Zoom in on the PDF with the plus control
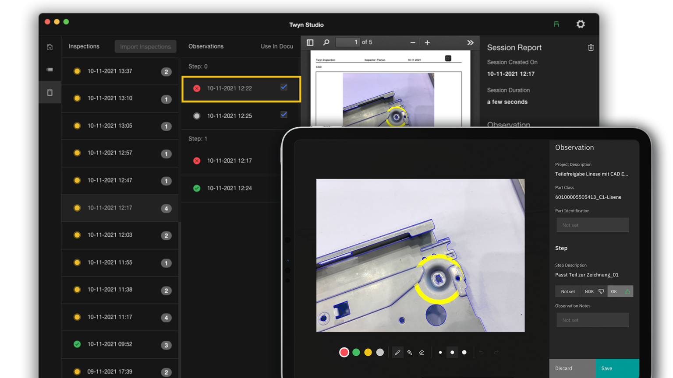Viewport: 673px width, 378px height. pyautogui.click(x=427, y=42)
